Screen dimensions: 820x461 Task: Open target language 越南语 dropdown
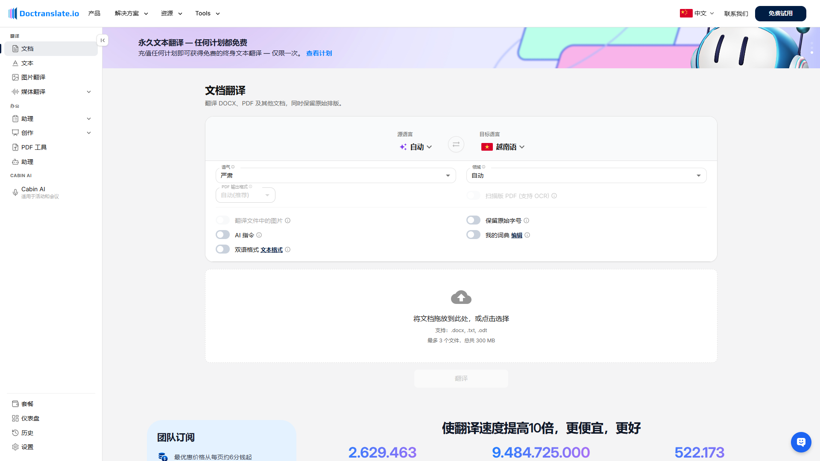tap(503, 147)
